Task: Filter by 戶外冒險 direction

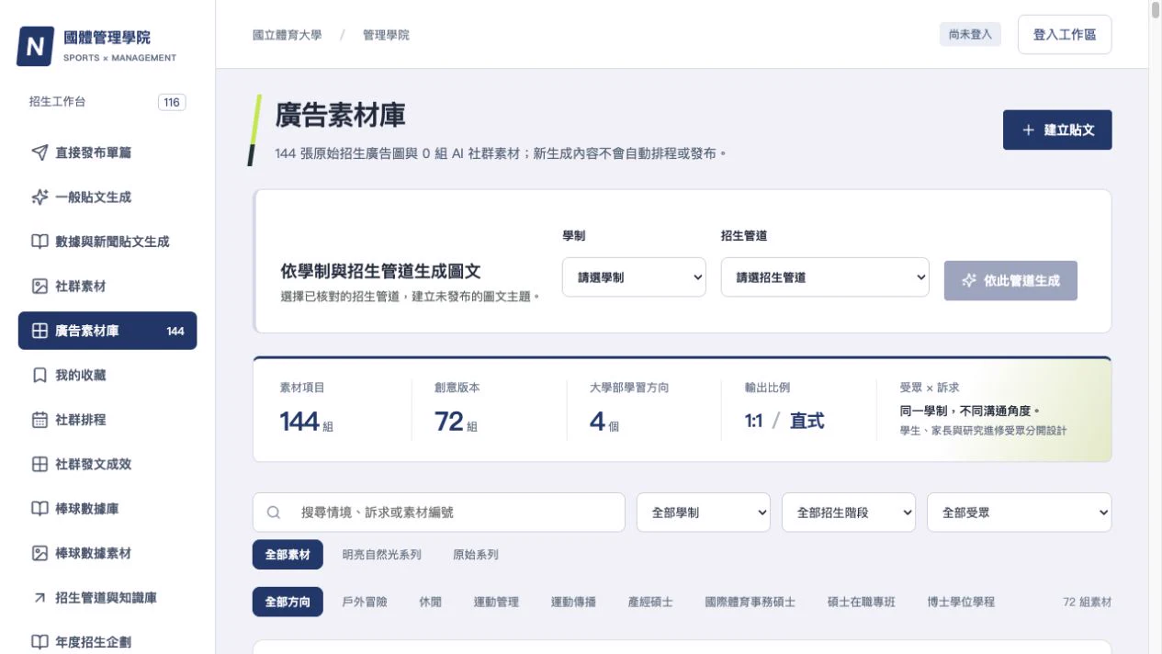Action: (x=365, y=603)
